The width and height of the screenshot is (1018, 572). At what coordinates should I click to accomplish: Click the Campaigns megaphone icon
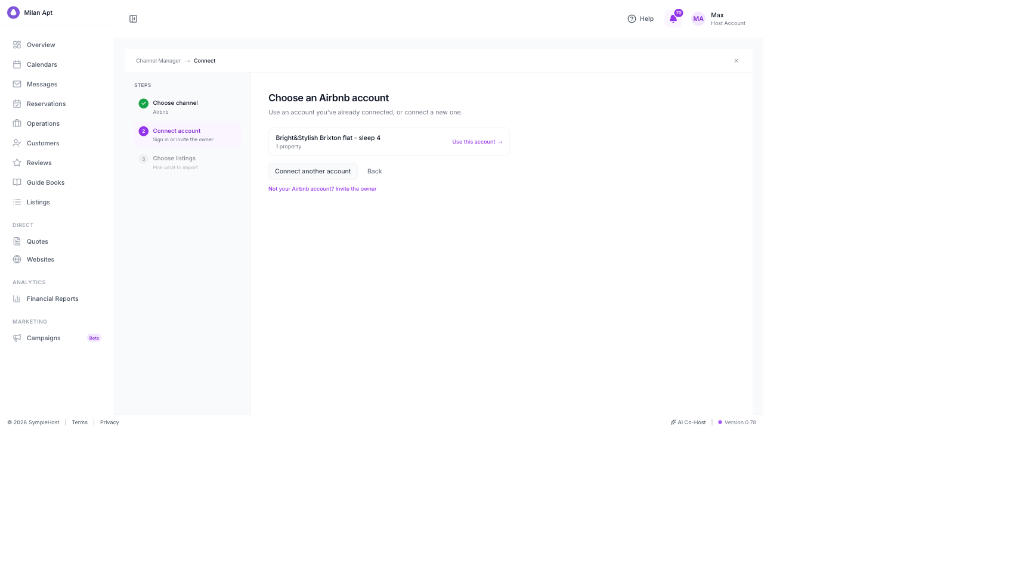click(x=17, y=338)
